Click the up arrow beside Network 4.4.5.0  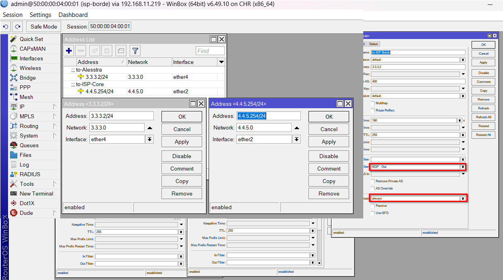(x=296, y=128)
